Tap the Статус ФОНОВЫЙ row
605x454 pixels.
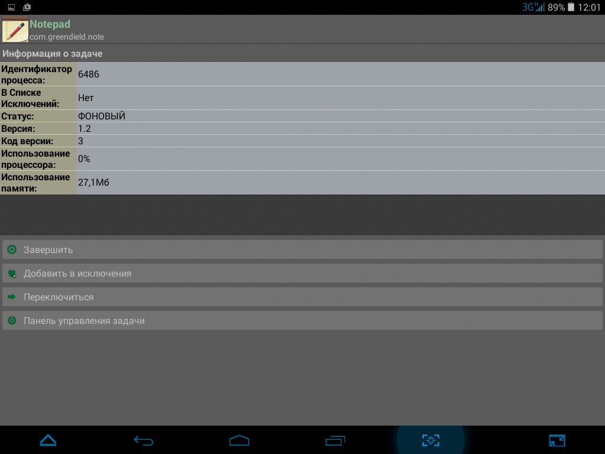(302, 116)
